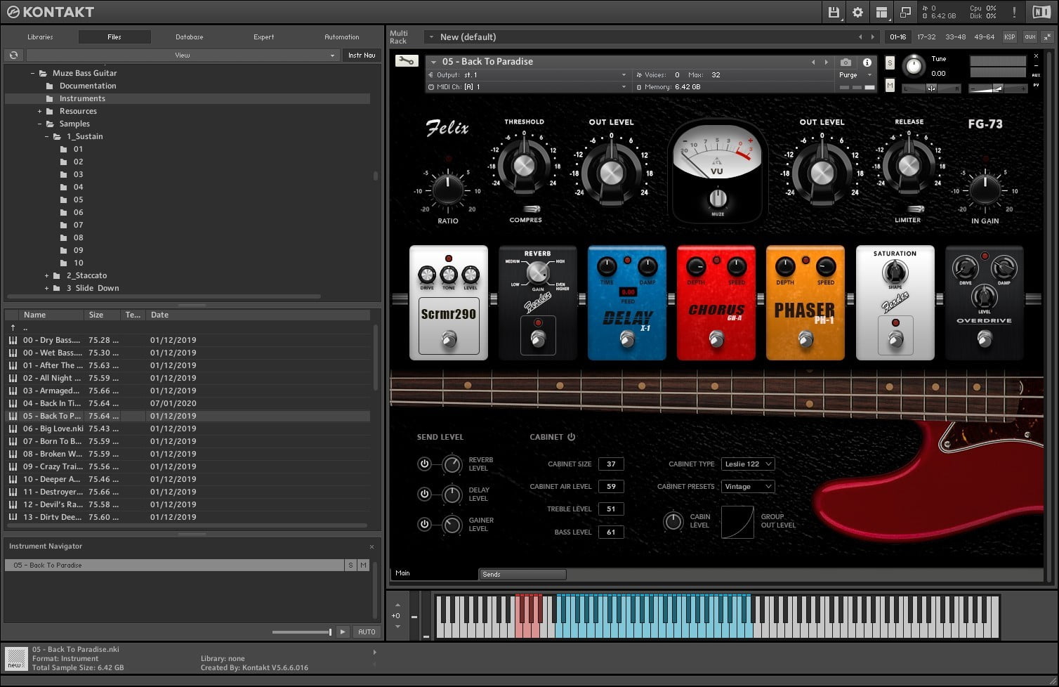Image resolution: width=1059 pixels, height=687 pixels.
Task: Open the Purge dropdown menu
Action: pyautogui.click(x=855, y=74)
